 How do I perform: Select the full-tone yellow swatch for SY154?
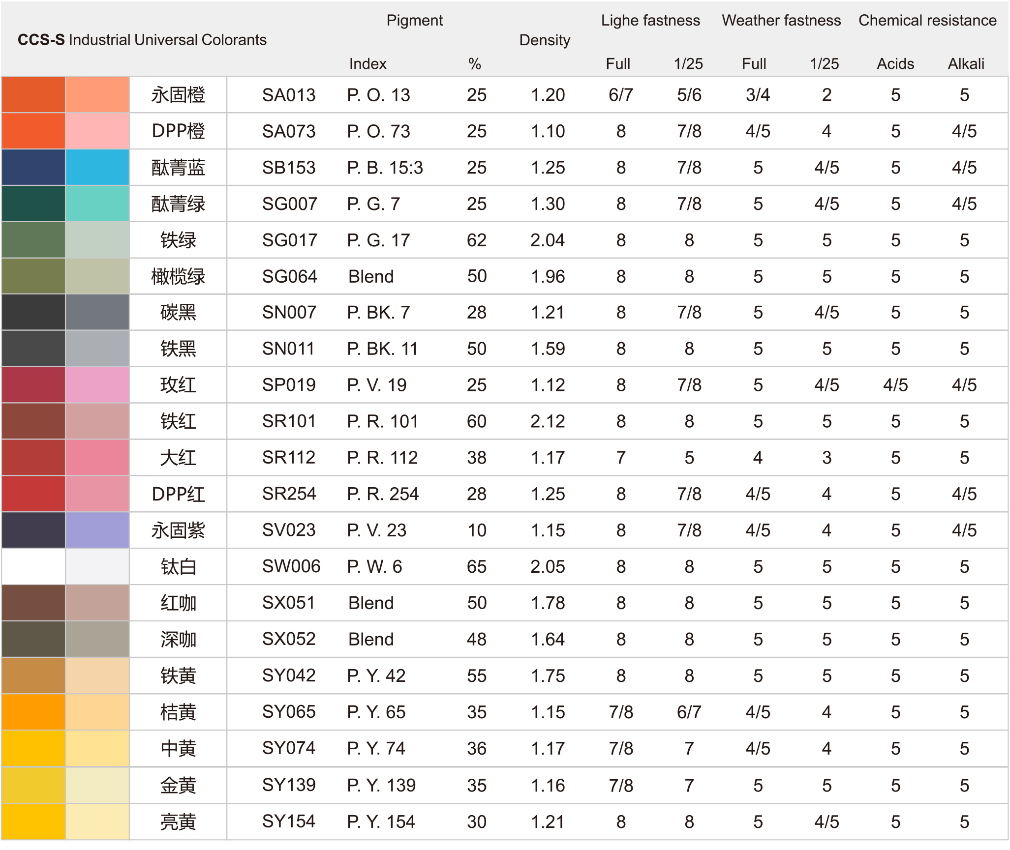click(33, 821)
